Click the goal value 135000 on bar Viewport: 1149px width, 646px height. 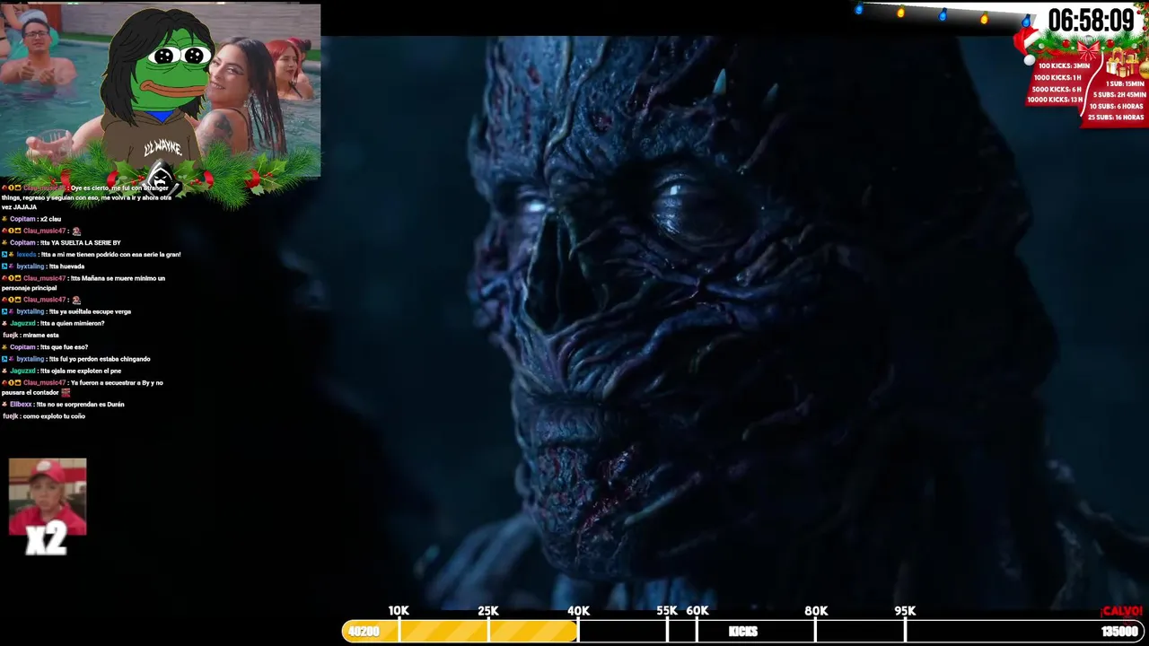tap(1119, 632)
